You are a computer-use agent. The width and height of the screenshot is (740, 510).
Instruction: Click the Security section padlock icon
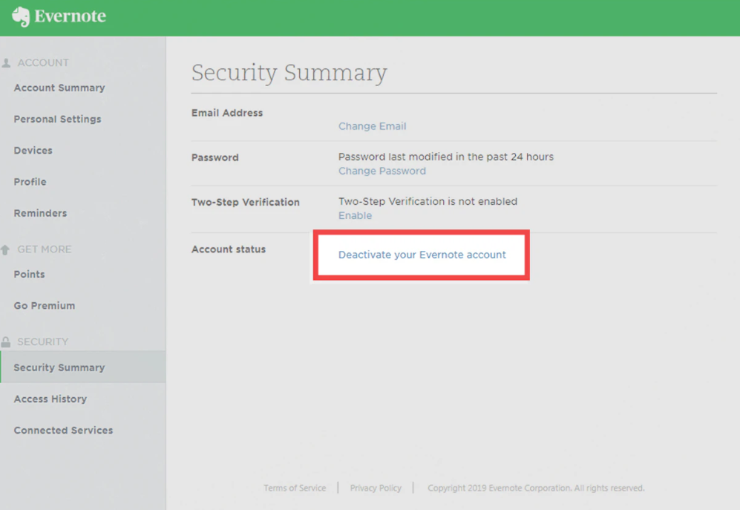click(x=6, y=342)
